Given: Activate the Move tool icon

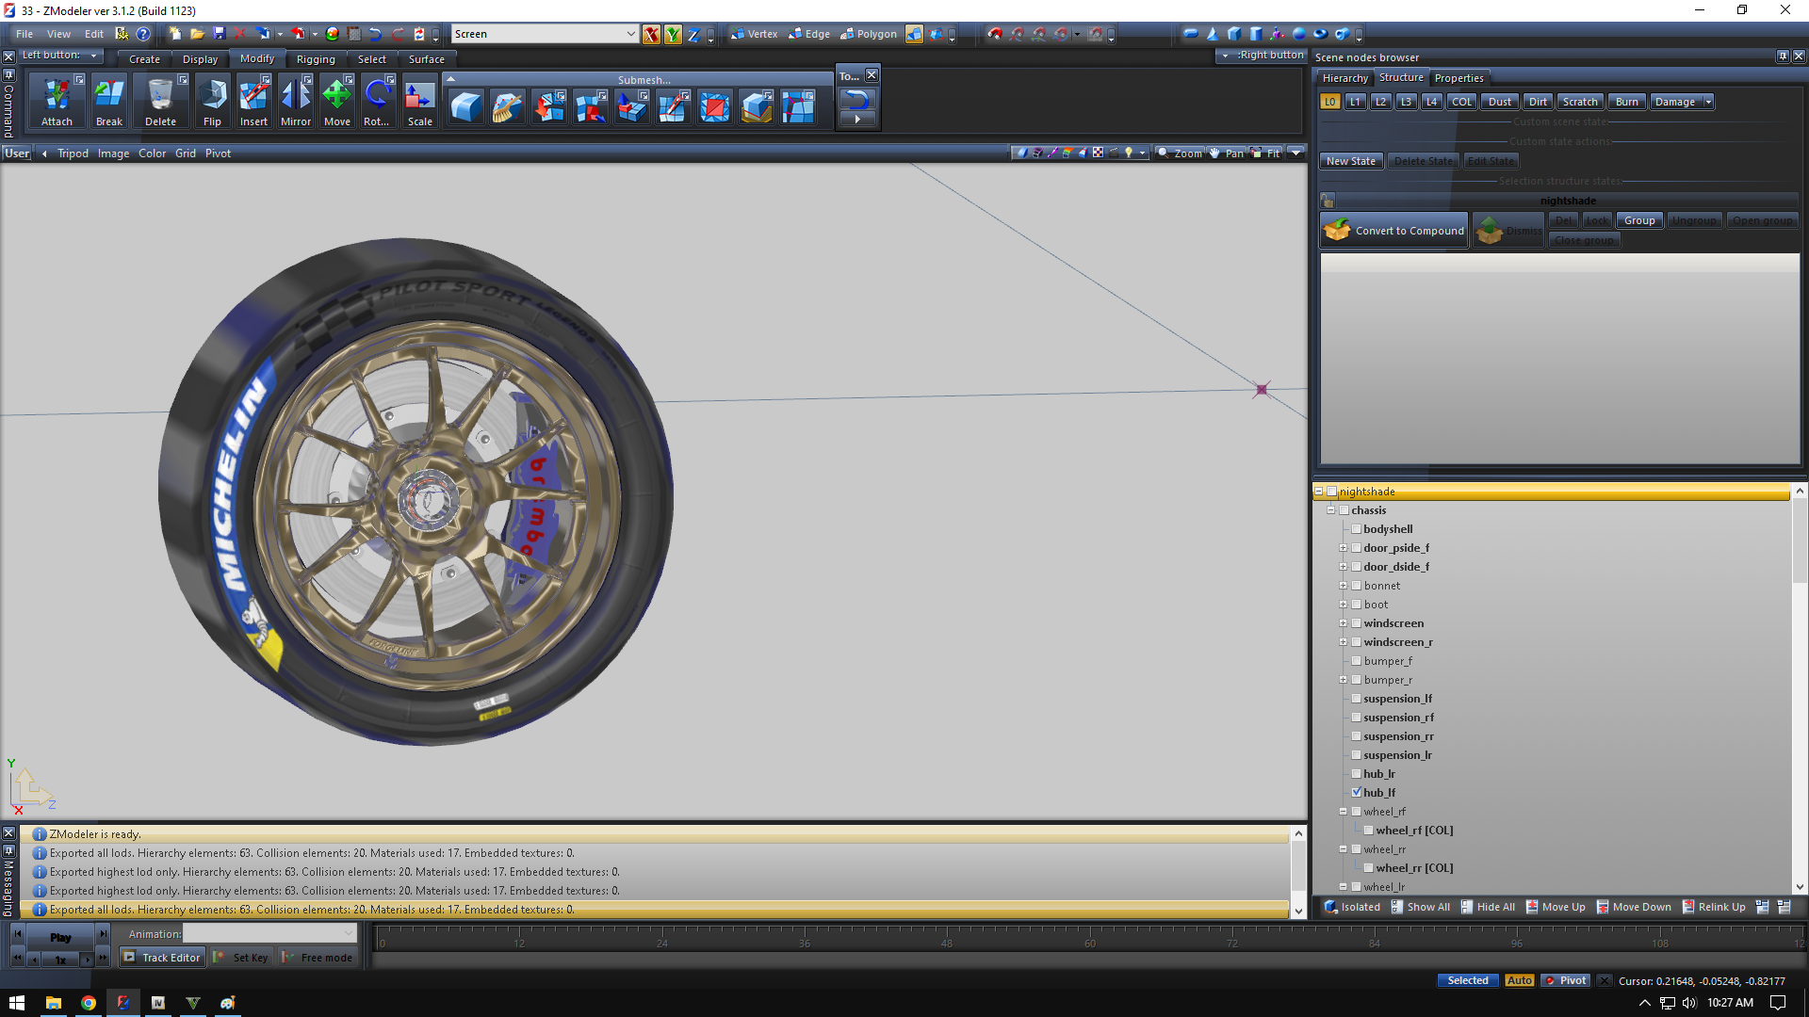Looking at the screenshot, I should (336, 100).
